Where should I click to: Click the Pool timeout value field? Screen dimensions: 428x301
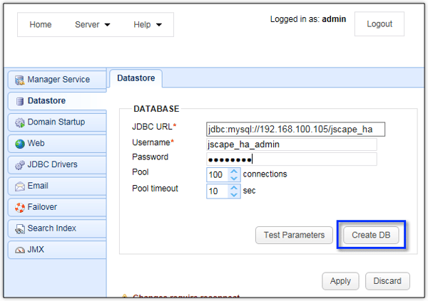[x=218, y=191]
